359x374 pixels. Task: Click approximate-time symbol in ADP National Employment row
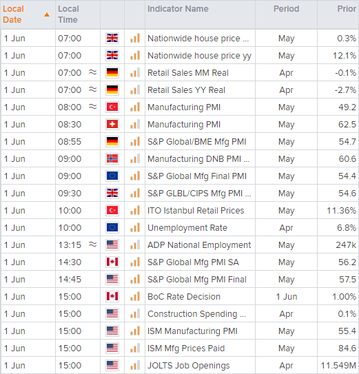[92, 245]
